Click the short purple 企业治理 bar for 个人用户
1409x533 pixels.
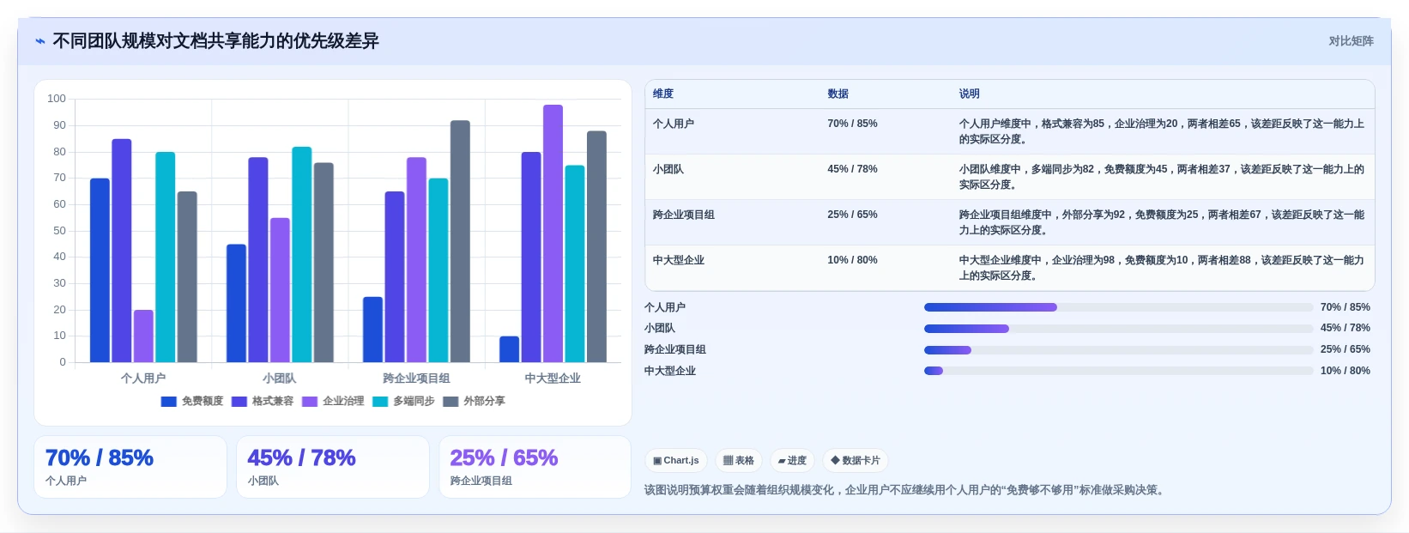click(x=143, y=336)
